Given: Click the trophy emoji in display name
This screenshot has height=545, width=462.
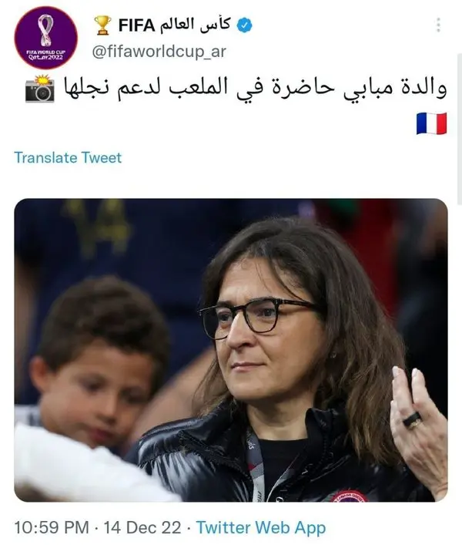Looking at the screenshot, I should point(102,25).
